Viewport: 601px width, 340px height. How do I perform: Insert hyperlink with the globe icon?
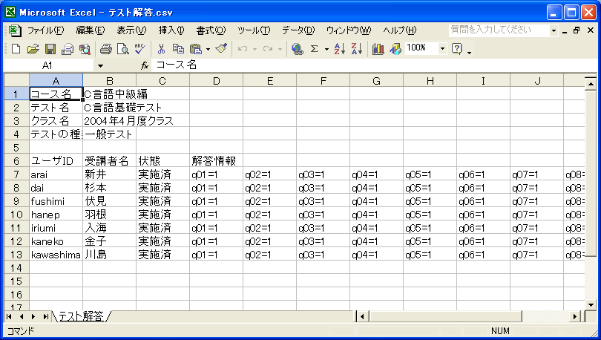pyautogui.click(x=297, y=49)
